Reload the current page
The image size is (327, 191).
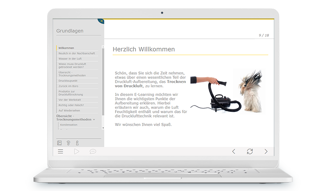click(x=250, y=151)
